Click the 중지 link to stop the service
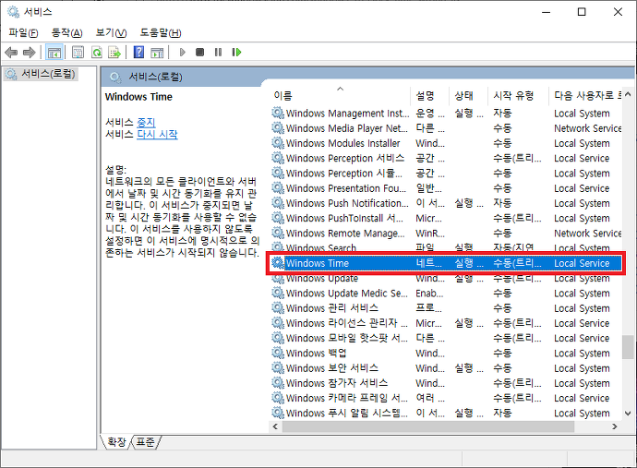The height and width of the screenshot is (468, 637). click(x=146, y=122)
